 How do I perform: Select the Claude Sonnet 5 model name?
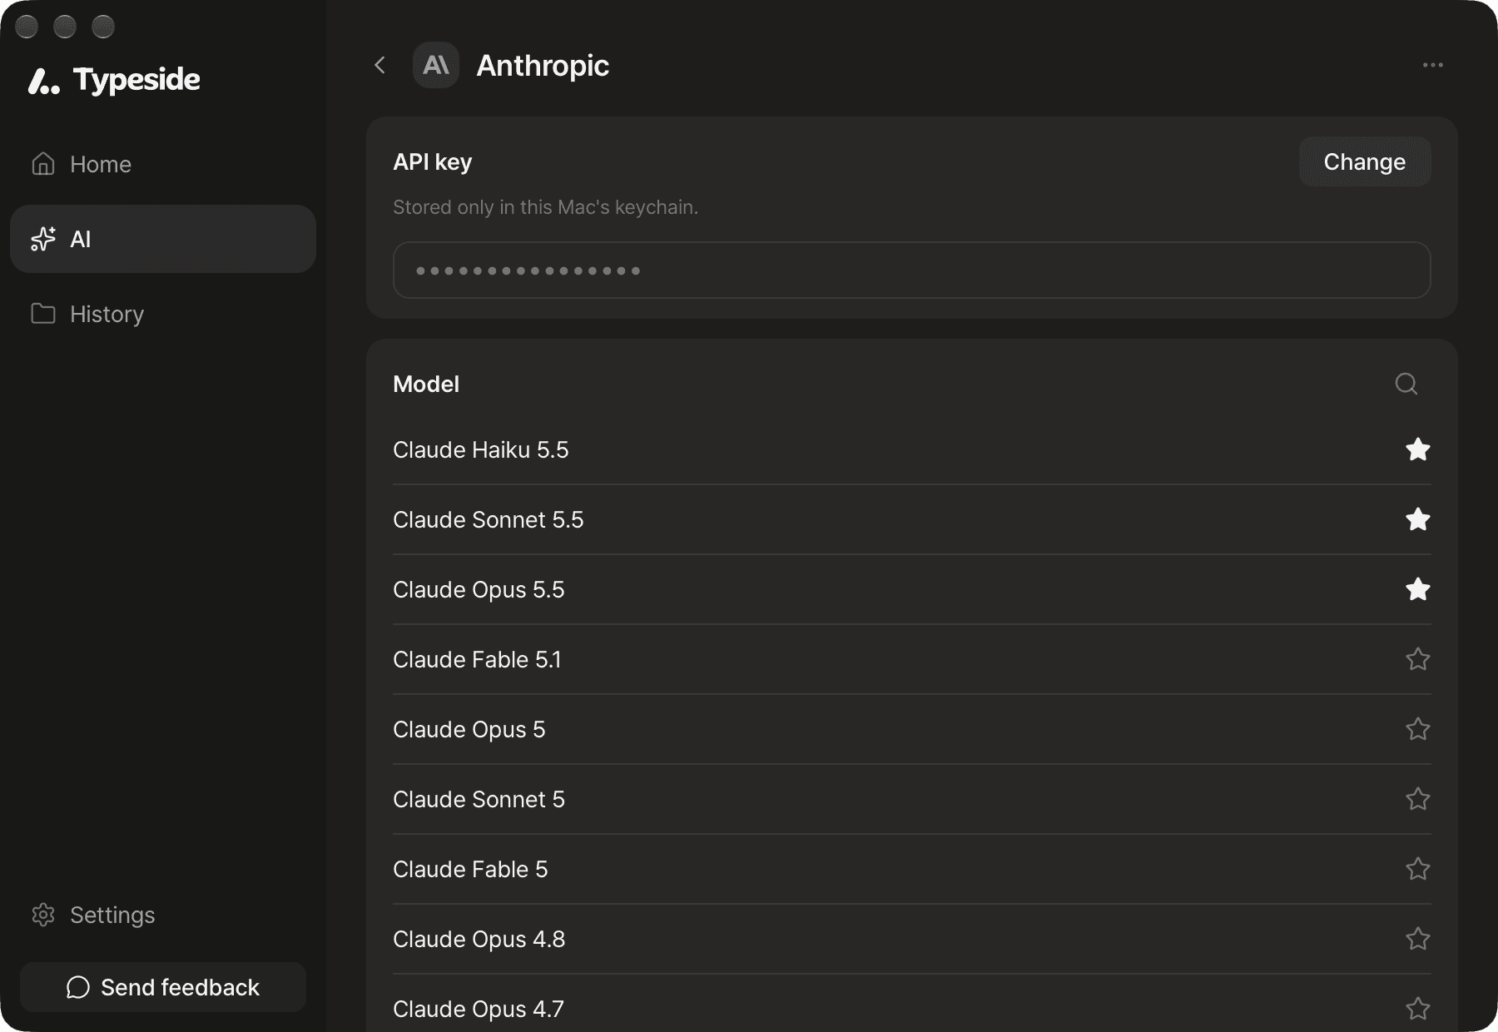479,799
